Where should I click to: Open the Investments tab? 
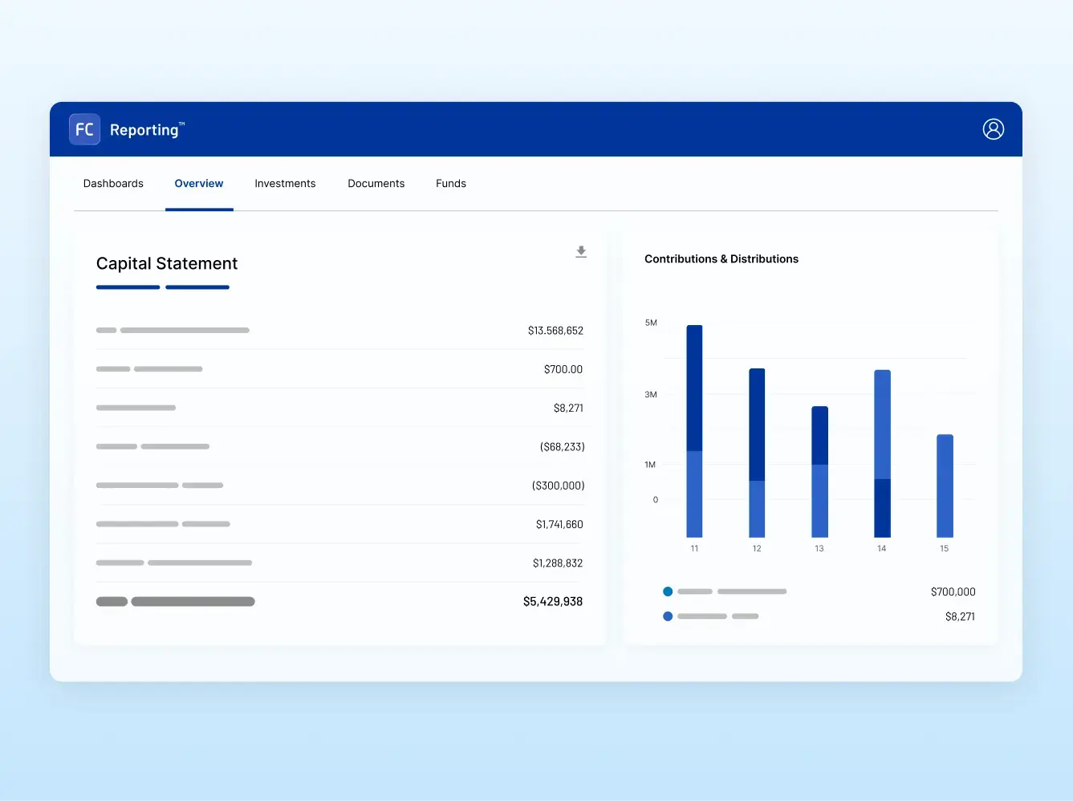click(x=285, y=183)
